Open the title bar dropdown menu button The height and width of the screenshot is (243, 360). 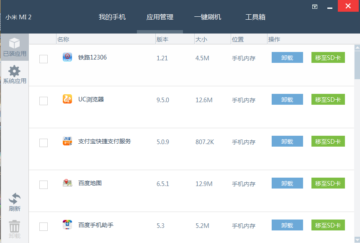click(315, 7)
